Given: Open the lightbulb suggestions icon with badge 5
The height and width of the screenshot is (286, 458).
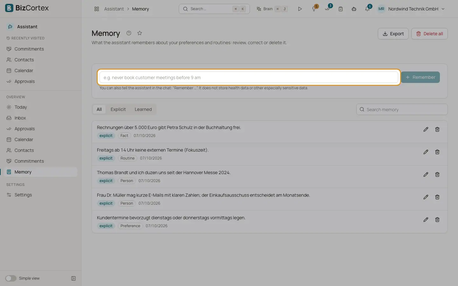Looking at the screenshot, I should (314, 9).
